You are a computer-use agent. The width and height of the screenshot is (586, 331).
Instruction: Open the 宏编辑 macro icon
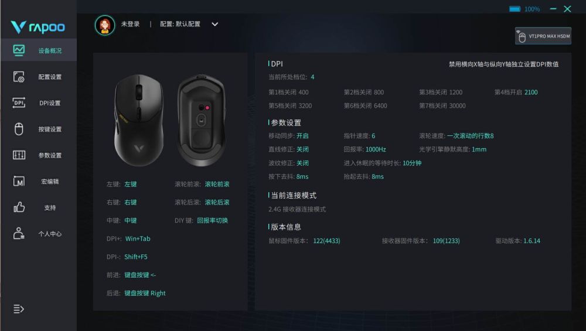(x=19, y=181)
